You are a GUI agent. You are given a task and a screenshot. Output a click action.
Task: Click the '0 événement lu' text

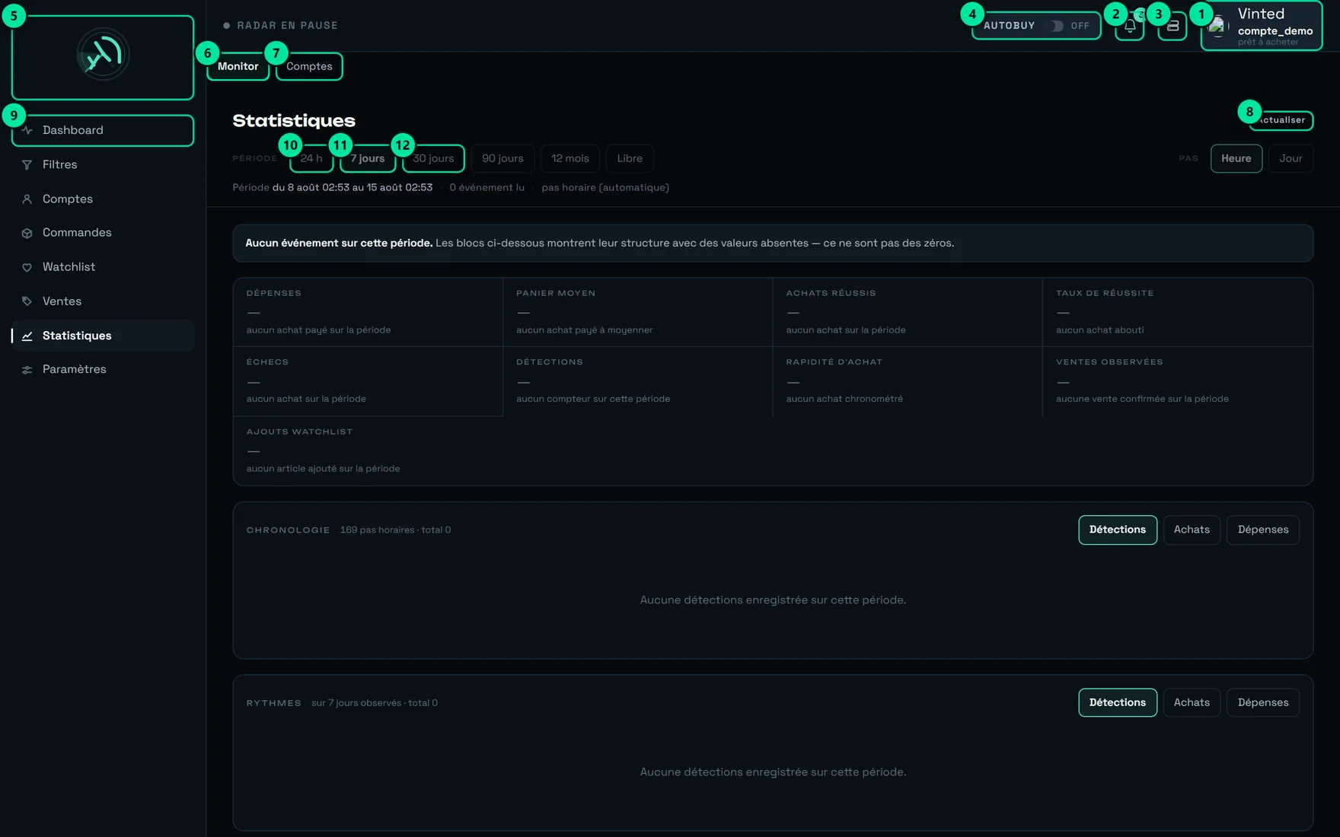[487, 187]
